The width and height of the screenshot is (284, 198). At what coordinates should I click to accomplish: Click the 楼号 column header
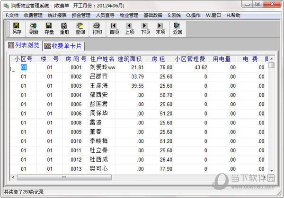point(50,59)
